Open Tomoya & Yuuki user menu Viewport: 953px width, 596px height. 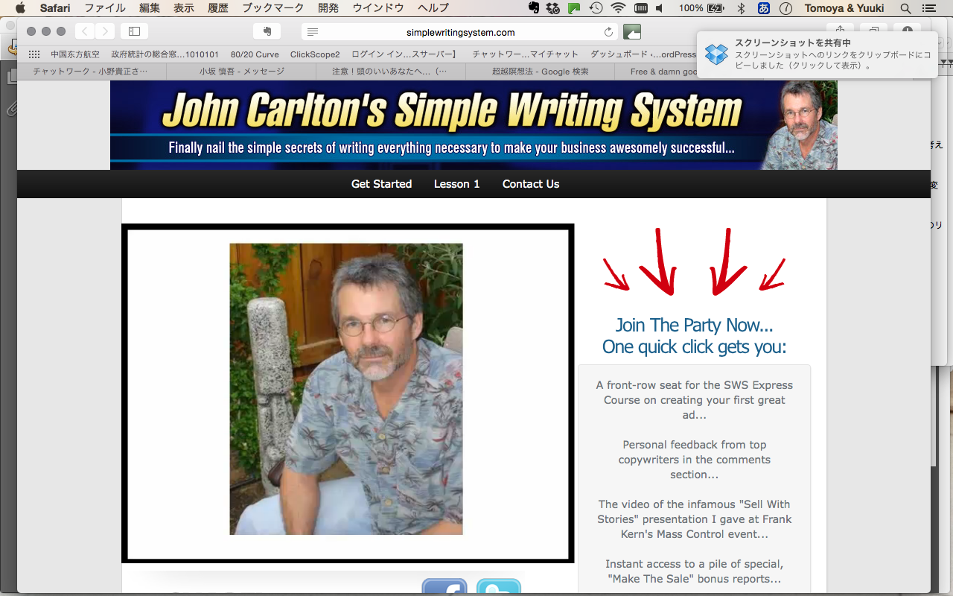844,8
